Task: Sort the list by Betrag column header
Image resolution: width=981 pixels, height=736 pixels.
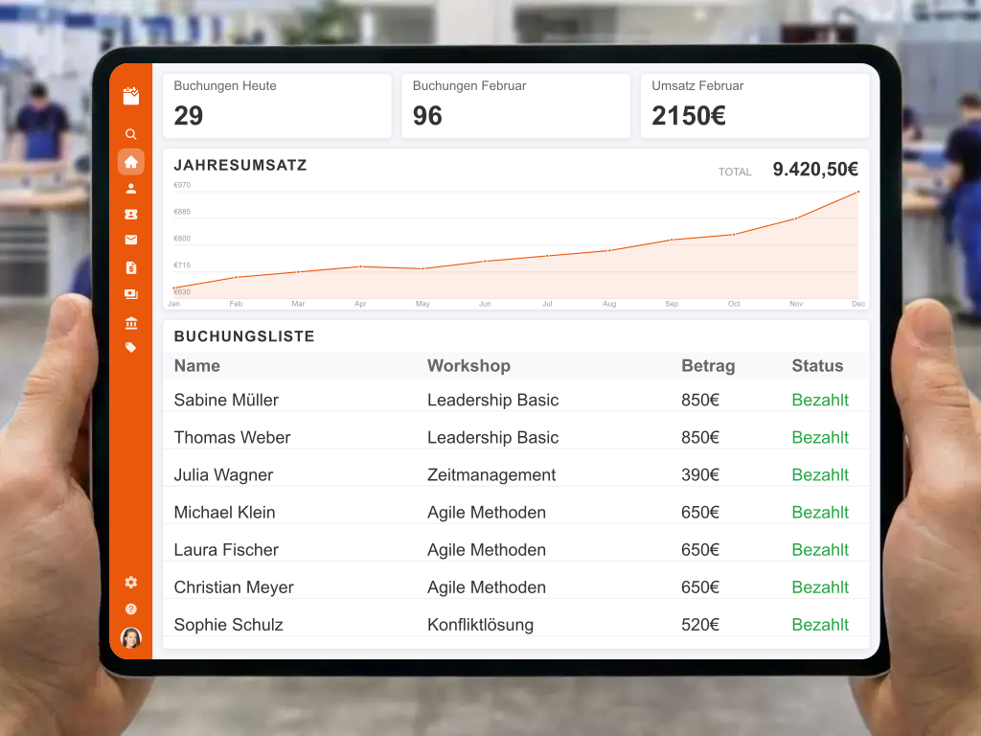Action: (x=708, y=365)
